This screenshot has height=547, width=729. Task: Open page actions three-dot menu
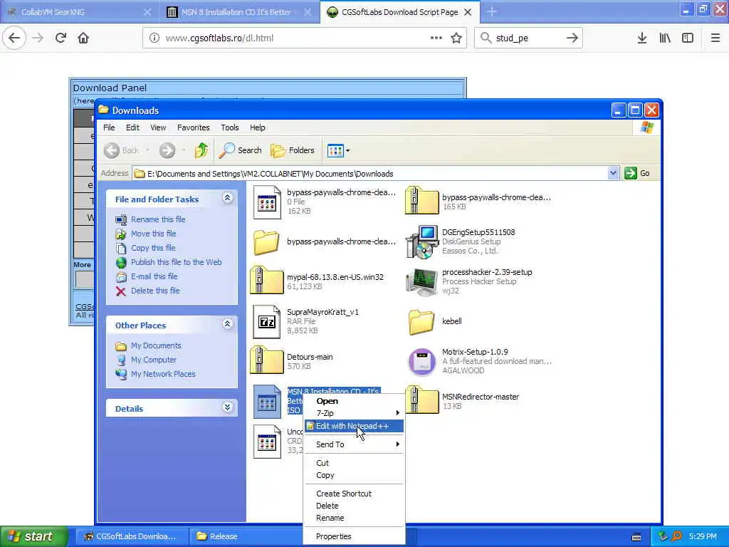(x=436, y=38)
